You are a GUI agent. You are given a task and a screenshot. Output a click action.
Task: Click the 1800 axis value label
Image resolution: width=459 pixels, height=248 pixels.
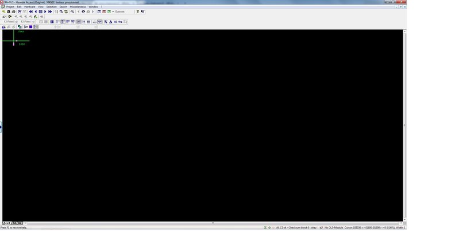(22, 44)
